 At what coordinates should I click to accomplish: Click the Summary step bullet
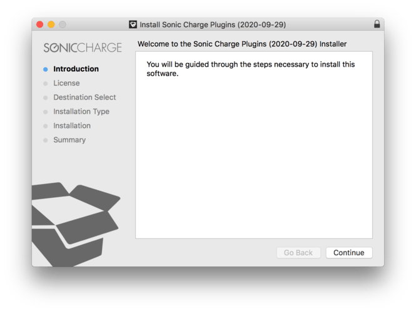[46, 140]
